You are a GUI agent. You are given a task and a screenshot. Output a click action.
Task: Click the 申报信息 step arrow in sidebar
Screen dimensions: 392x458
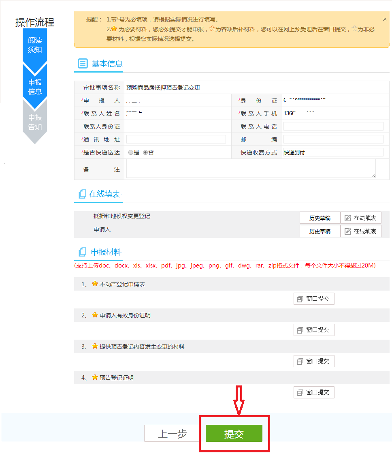pyautogui.click(x=35, y=86)
